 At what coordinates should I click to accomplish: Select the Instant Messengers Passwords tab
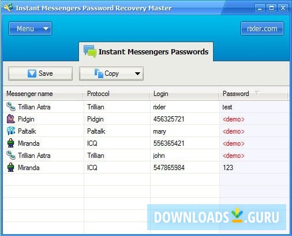click(x=146, y=51)
